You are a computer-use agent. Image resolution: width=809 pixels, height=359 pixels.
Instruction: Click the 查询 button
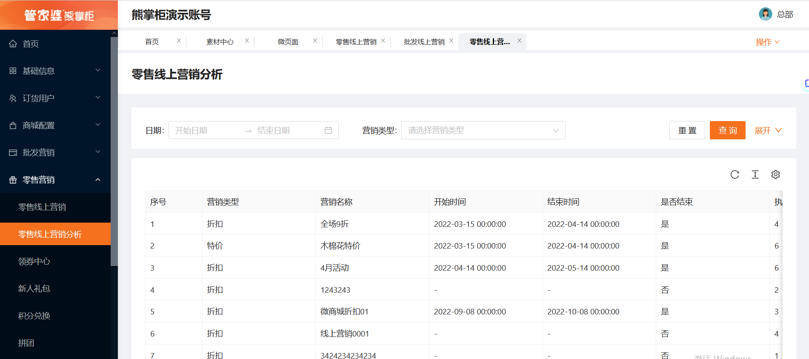coord(727,130)
